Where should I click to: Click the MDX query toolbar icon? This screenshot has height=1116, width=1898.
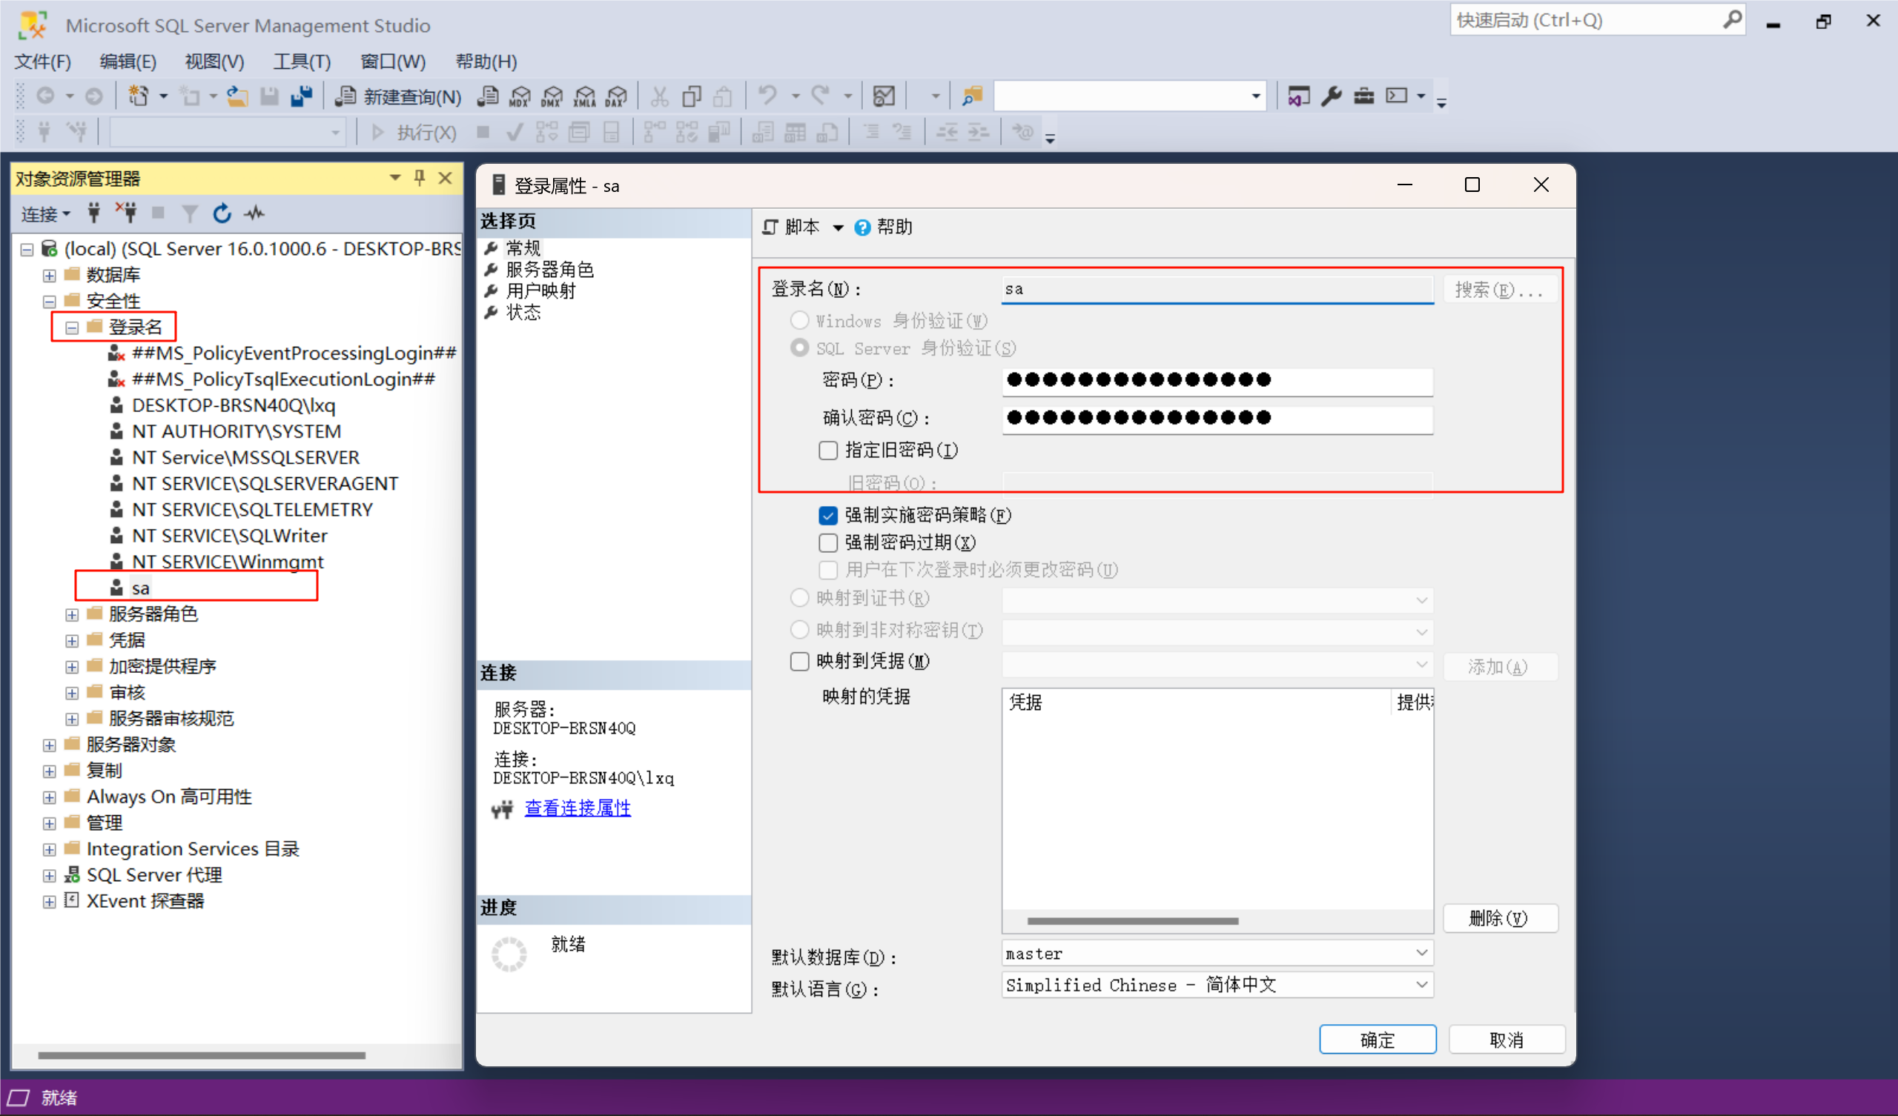(x=520, y=96)
